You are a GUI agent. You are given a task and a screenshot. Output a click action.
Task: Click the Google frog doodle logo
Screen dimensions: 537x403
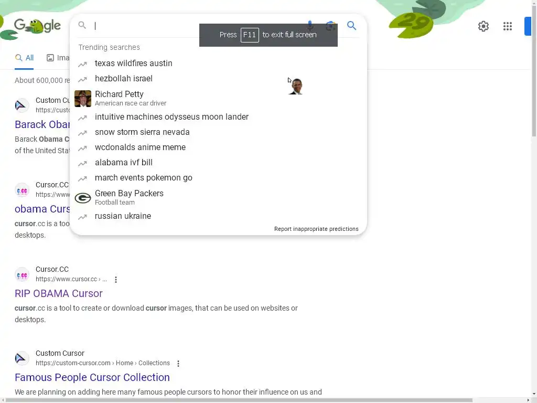37,26
